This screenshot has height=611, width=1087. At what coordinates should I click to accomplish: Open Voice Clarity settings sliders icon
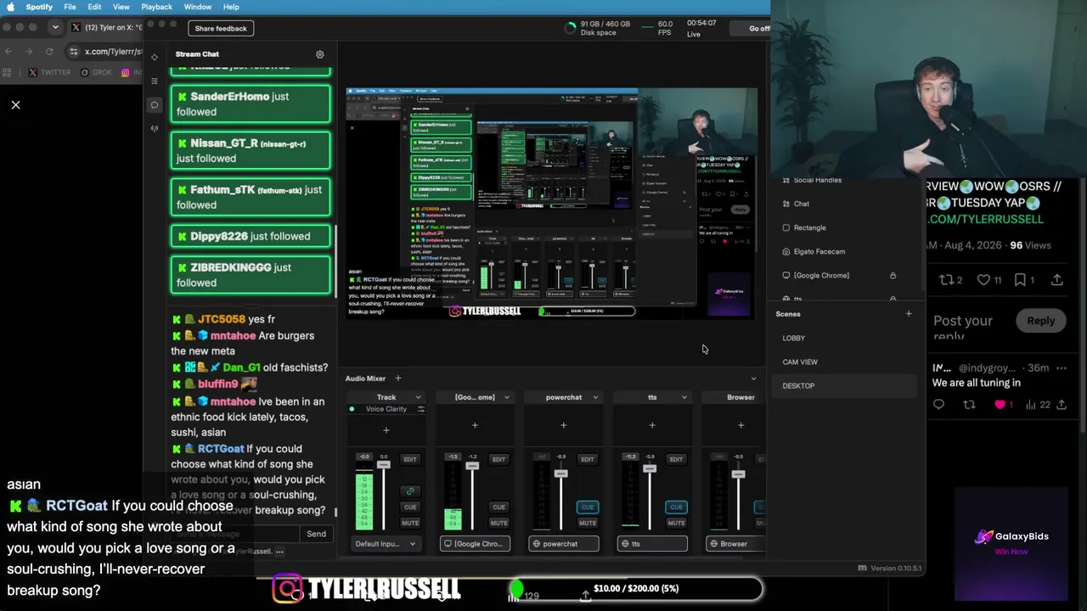click(x=420, y=409)
